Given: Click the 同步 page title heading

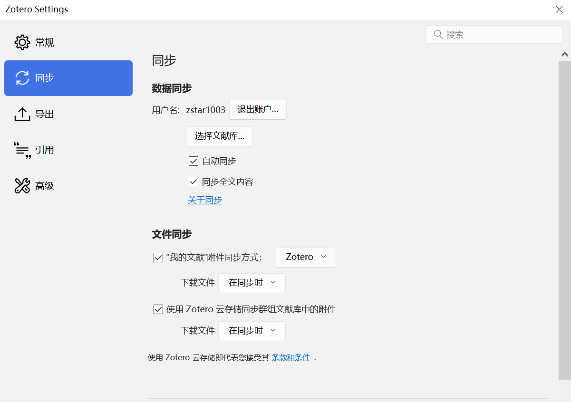Looking at the screenshot, I should pos(164,60).
